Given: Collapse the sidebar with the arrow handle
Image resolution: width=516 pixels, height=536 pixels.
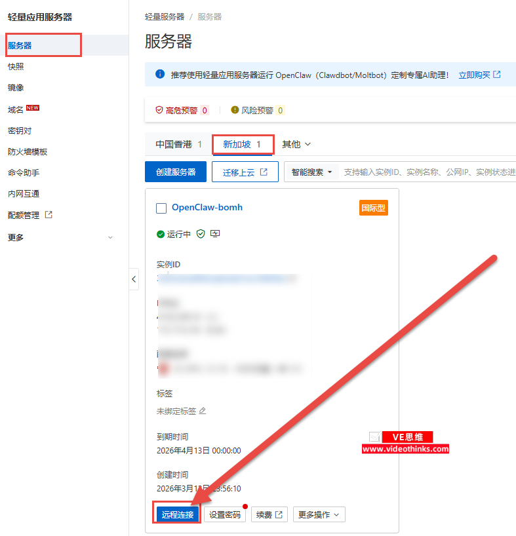Looking at the screenshot, I should coord(134,279).
